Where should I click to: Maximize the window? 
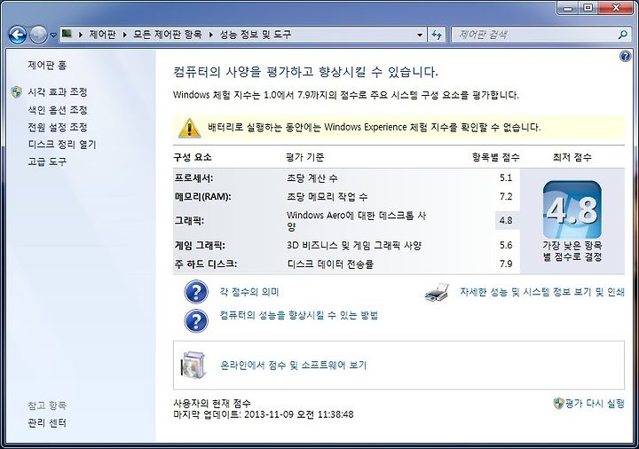(x=588, y=8)
